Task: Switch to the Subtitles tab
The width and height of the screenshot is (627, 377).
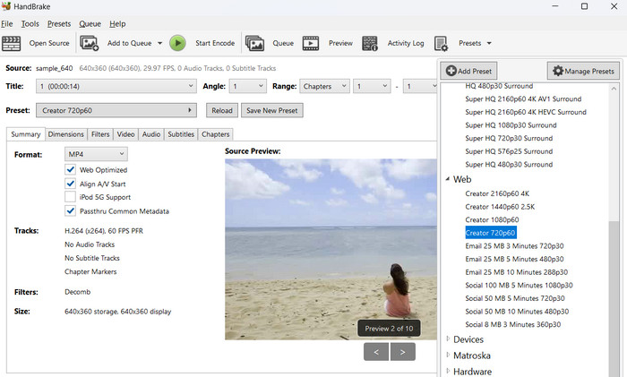Action: (x=181, y=134)
